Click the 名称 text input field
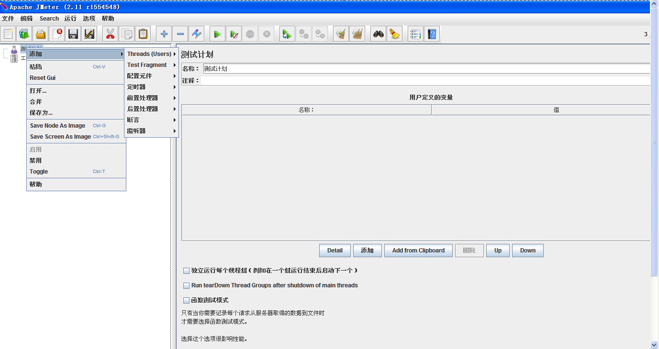This screenshot has width=659, height=349. (426, 68)
